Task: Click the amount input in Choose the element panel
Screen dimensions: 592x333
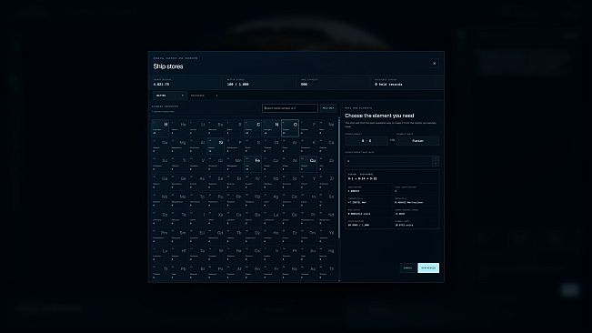Action: tap(388, 161)
